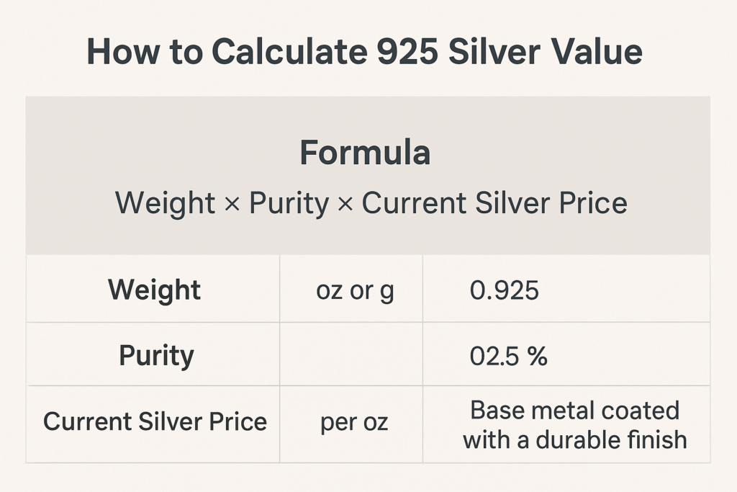Image resolution: width=737 pixels, height=492 pixels.
Task: Select the "0.925" value cell
Action: [504, 290]
